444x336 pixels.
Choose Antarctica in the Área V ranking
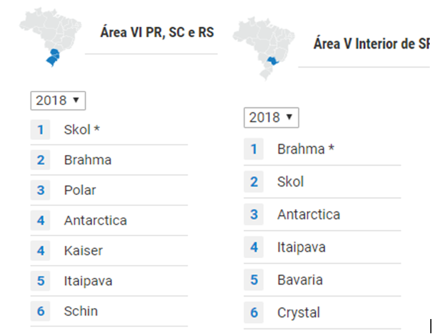[308, 215]
